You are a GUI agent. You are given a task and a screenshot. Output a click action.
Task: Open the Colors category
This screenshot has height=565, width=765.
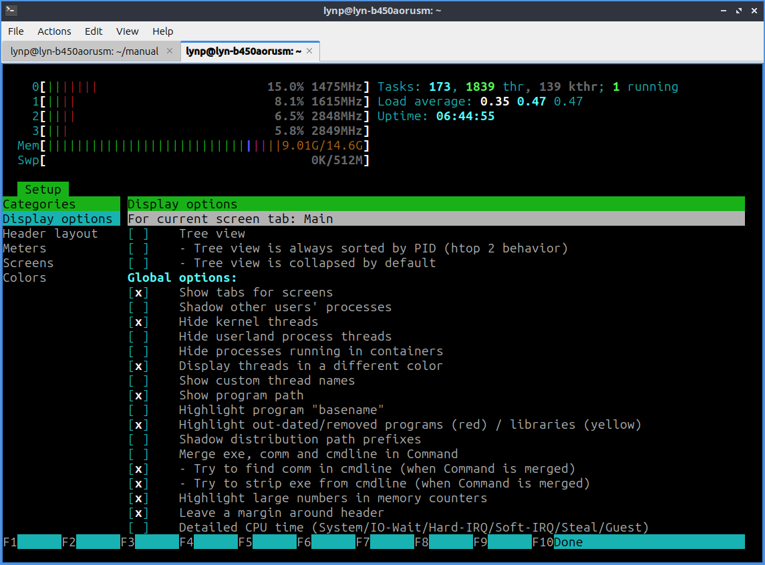click(x=25, y=278)
